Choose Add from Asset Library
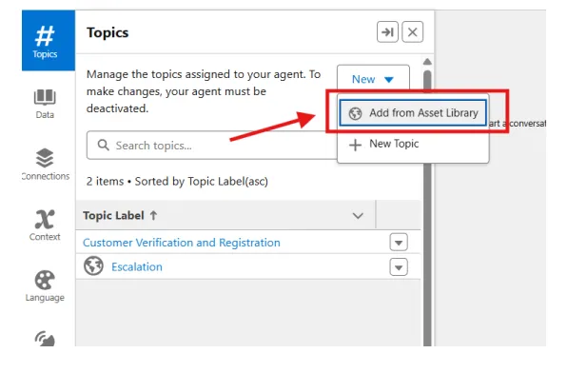This screenshot has width=568, height=373. pyautogui.click(x=413, y=113)
